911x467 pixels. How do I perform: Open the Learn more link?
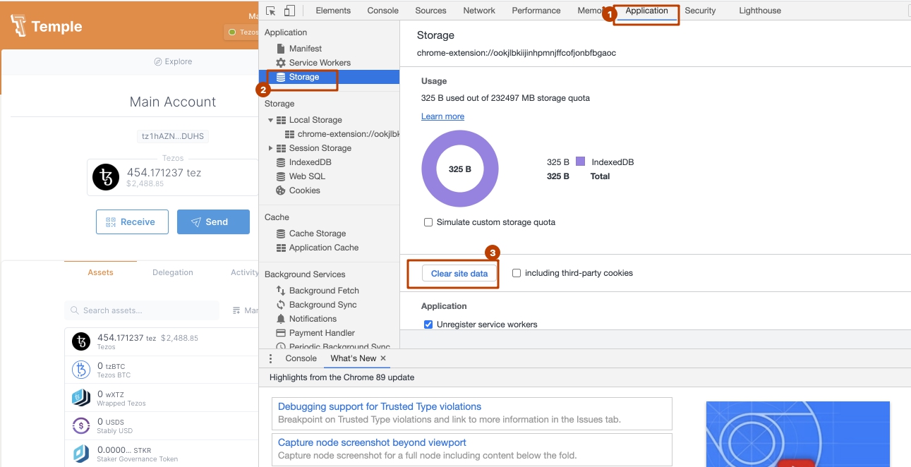442,116
